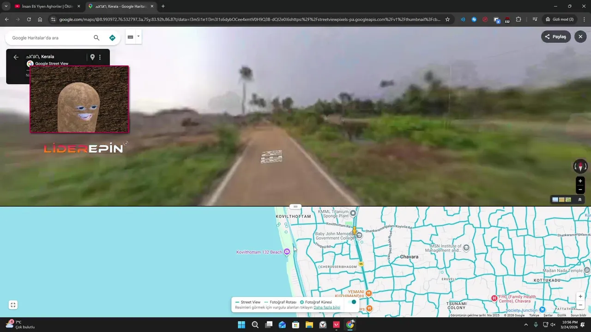The width and height of the screenshot is (591, 332).
Task: Click the Pegman position marker on map
Action: point(355,230)
